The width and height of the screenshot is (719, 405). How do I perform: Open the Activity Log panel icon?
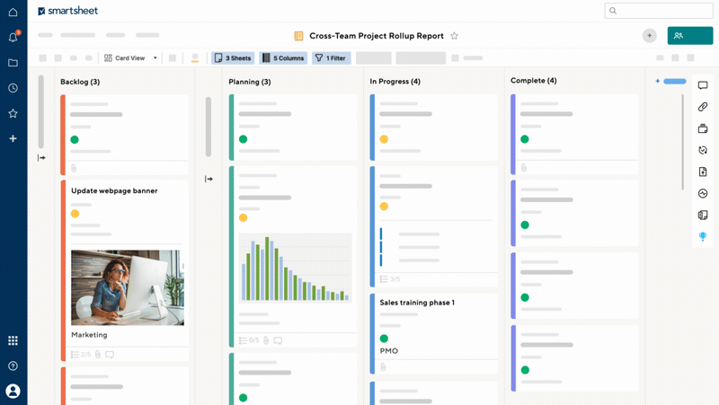tap(703, 193)
